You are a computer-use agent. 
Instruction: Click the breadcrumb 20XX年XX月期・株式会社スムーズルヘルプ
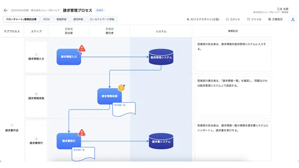pyautogui.click(x=36, y=10)
